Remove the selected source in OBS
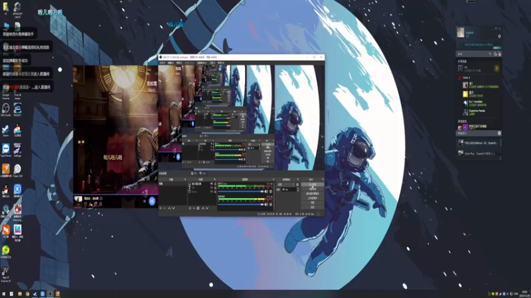The height and width of the screenshot is (298, 531). pyautogui.click(x=194, y=208)
